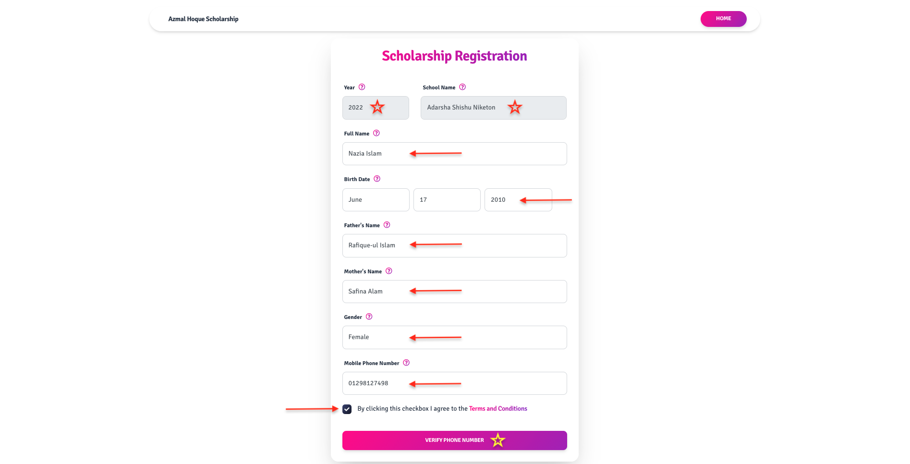Click the Full Name help question icon

(376, 133)
